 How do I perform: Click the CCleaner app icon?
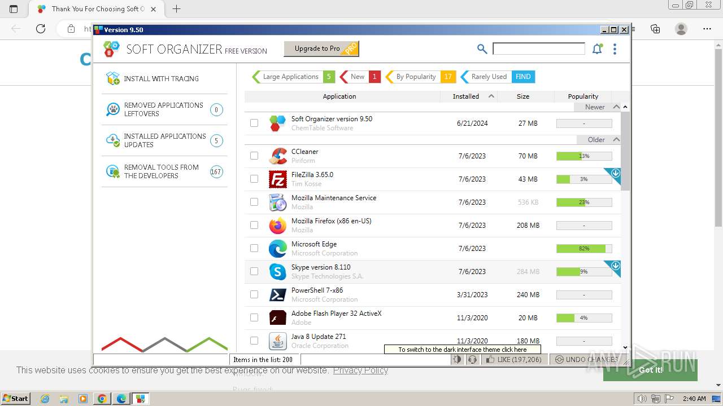(277, 156)
